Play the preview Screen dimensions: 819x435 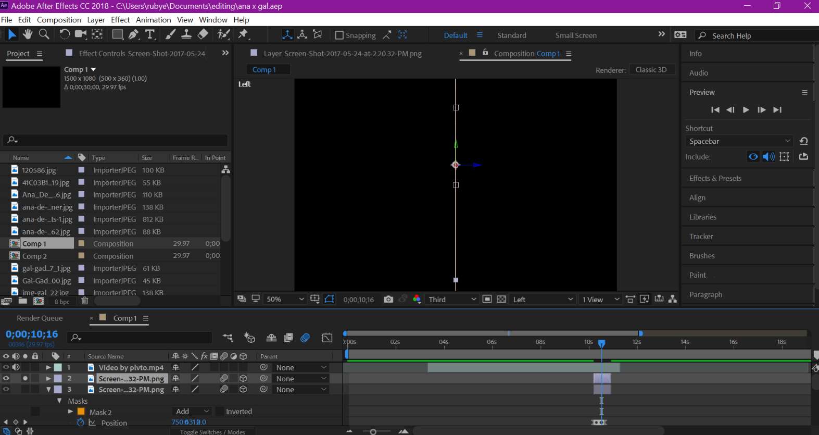[x=746, y=110]
